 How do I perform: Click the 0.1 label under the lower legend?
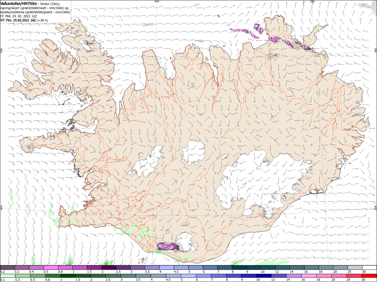click(x=2, y=280)
